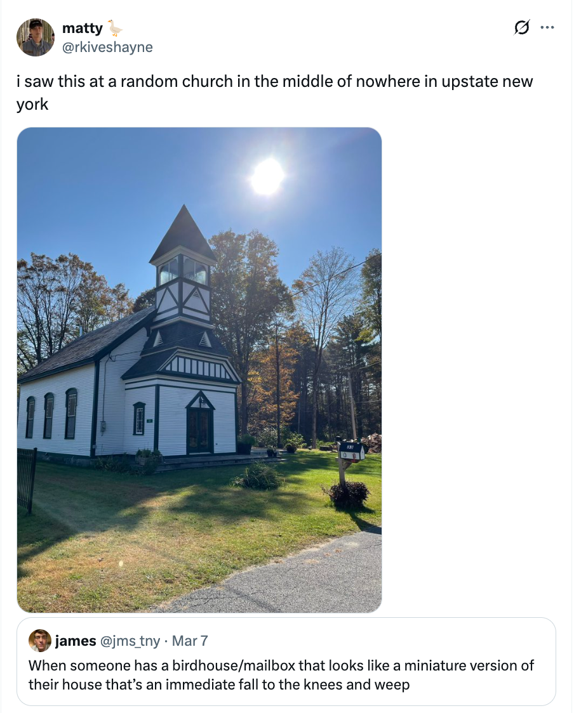
Task: Open the Grok context icon on the post
Action: tap(522, 27)
